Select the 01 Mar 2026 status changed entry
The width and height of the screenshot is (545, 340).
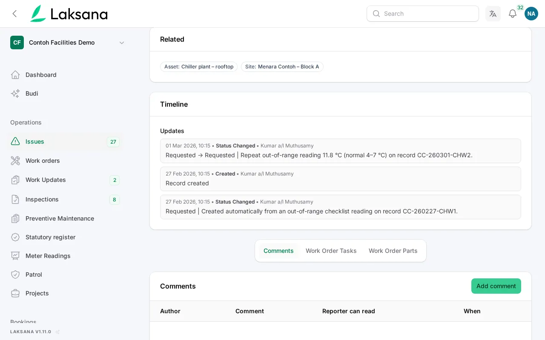341,151
